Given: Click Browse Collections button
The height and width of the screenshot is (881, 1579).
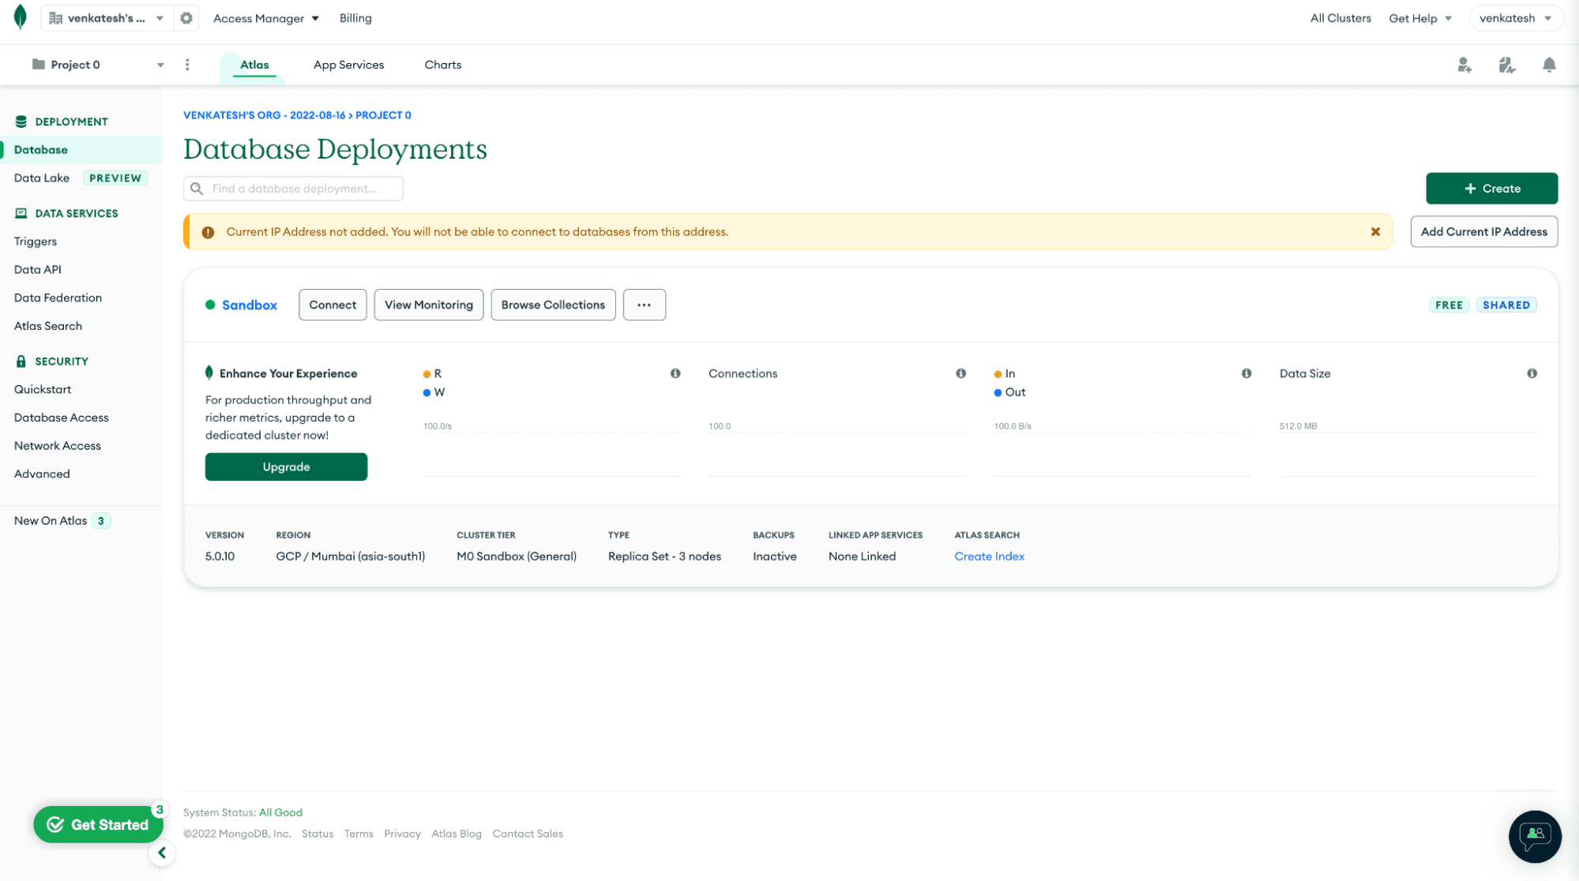Looking at the screenshot, I should [553, 305].
